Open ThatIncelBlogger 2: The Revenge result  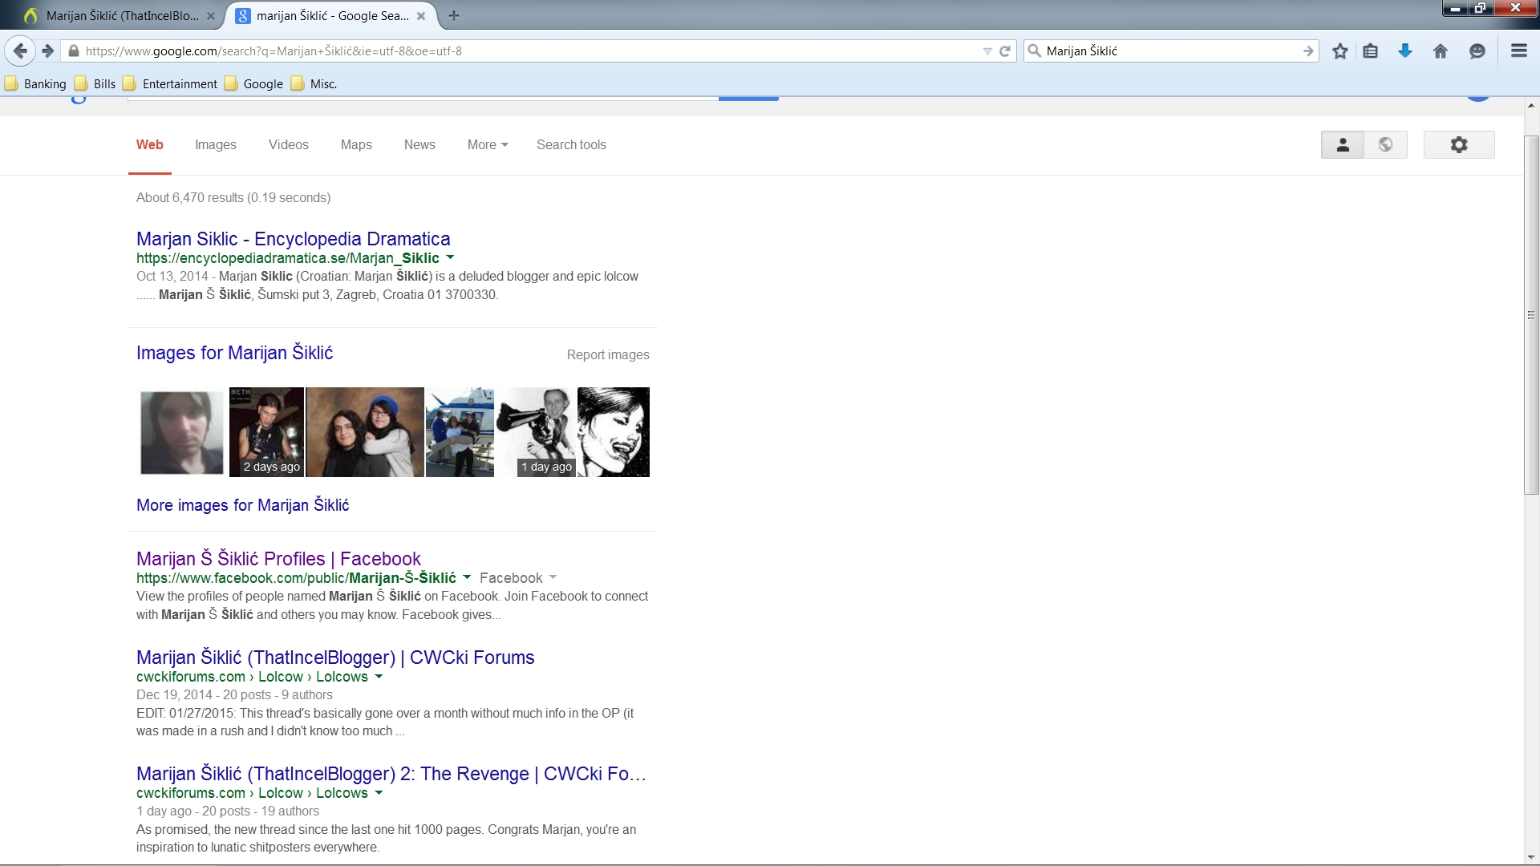[391, 774]
